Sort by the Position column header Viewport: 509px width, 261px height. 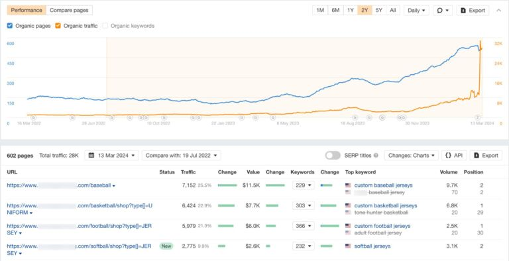[x=473, y=172]
